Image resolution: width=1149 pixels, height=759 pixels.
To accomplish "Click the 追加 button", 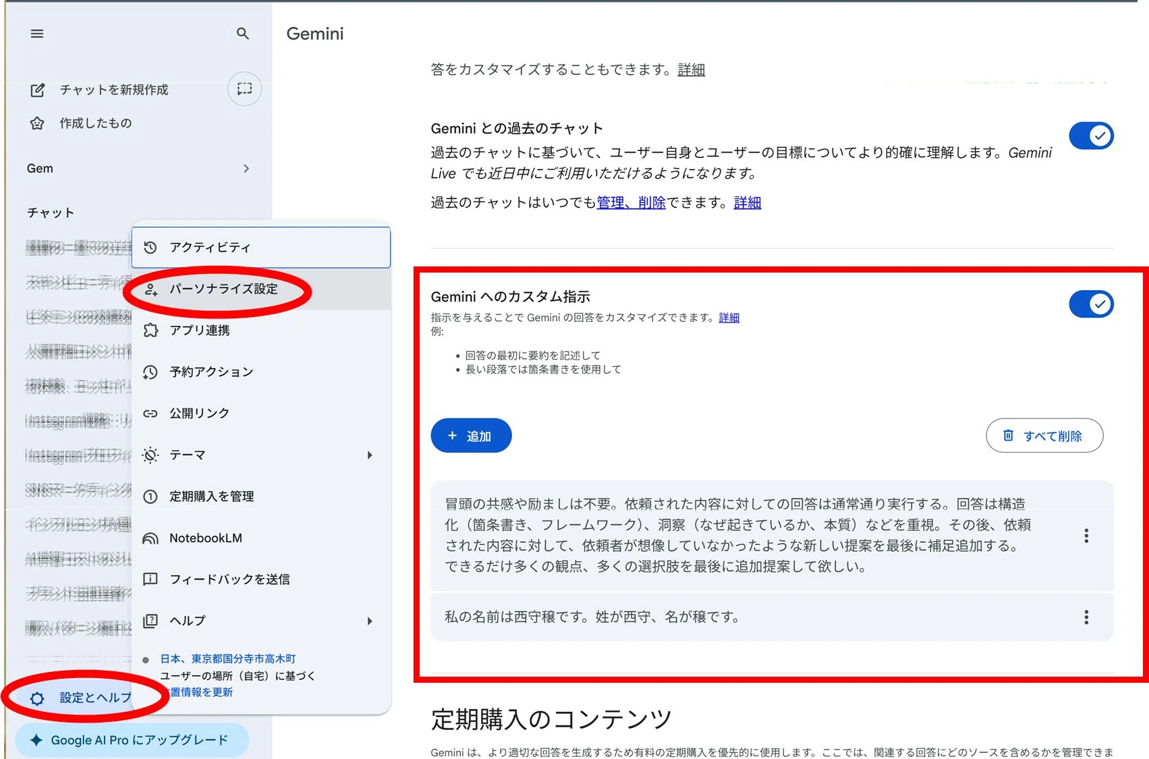I will pyautogui.click(x=471, y=436).
